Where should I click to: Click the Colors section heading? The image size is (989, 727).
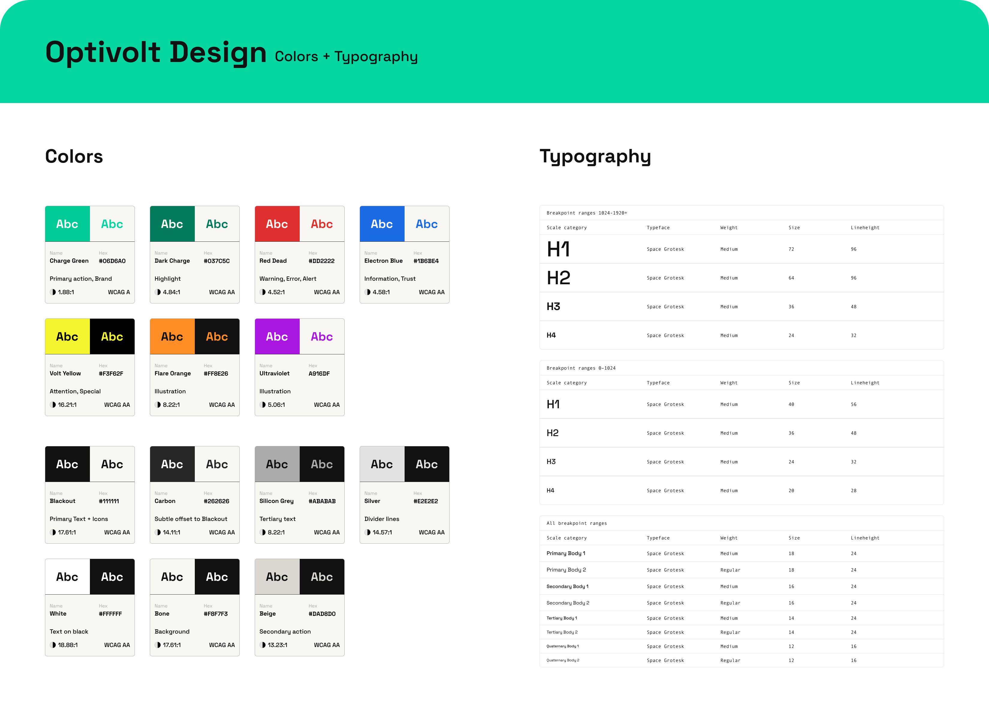pos(74,157)
